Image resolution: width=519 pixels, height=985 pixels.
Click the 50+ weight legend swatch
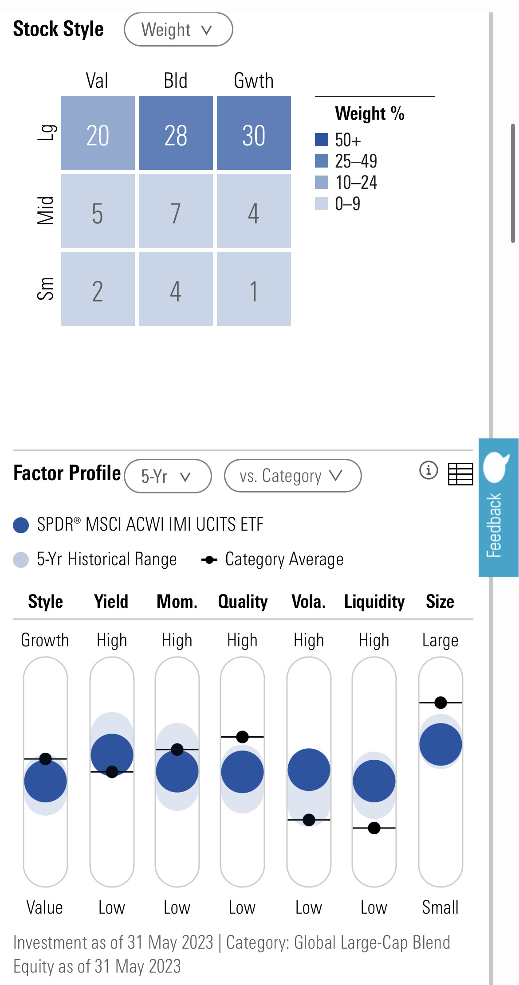pyautogui.click(x=322, y=140)
